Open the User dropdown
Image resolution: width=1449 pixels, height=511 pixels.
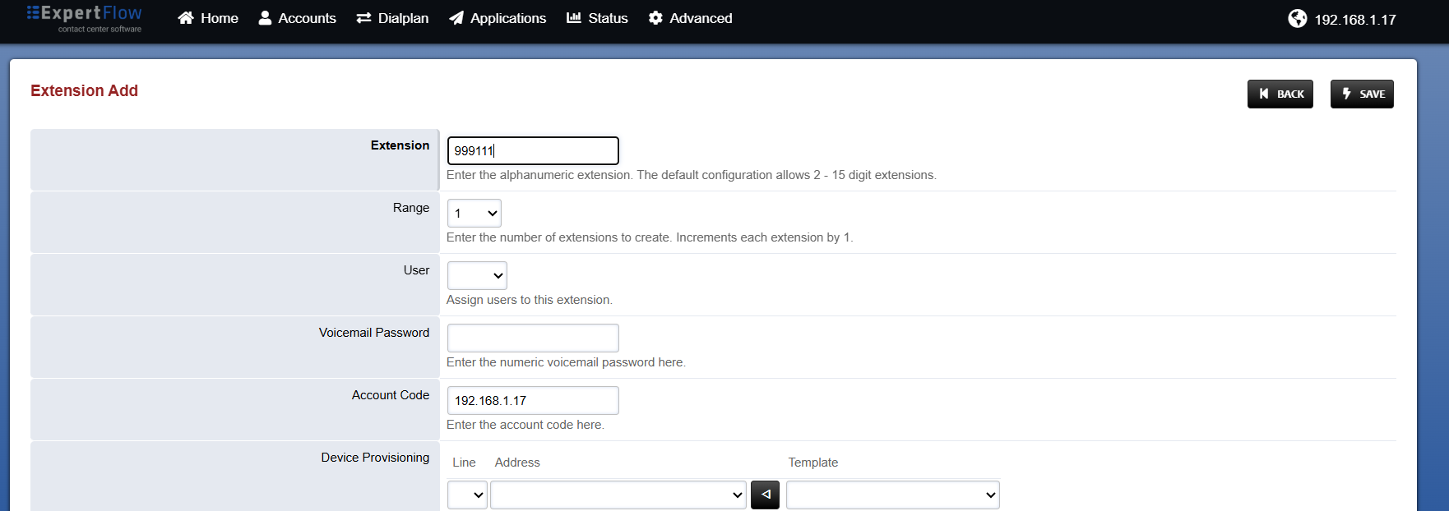tap(477, 275)
